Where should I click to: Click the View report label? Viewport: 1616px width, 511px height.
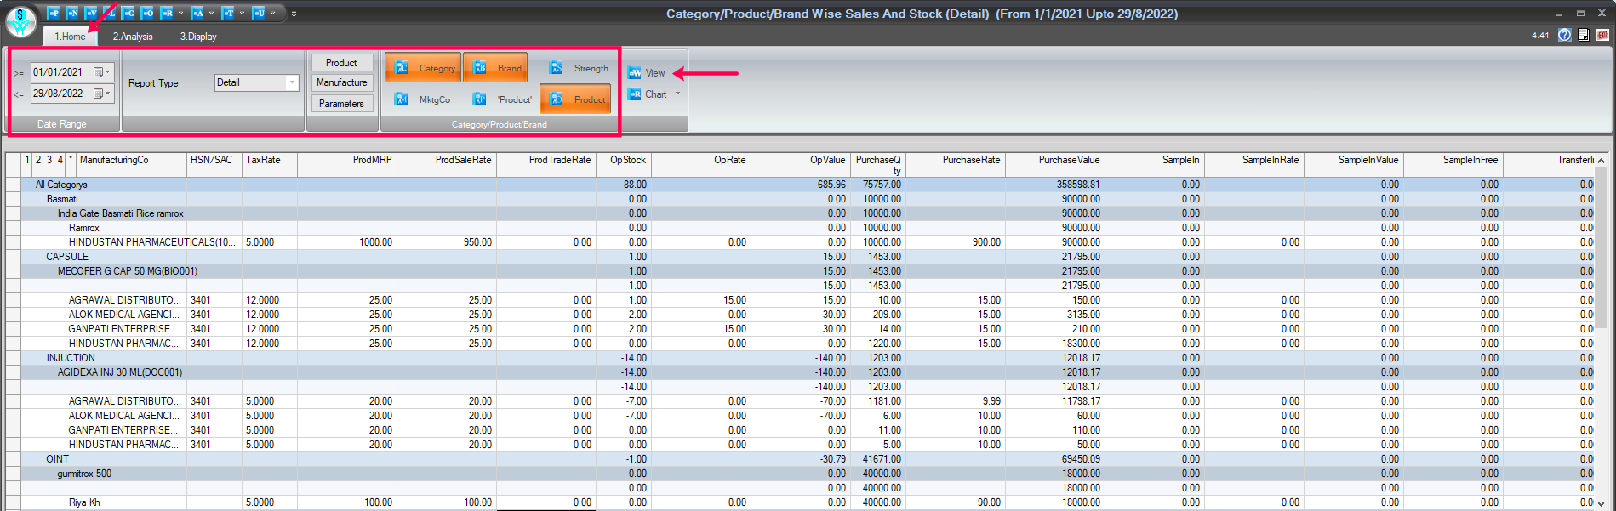[655, 73]
